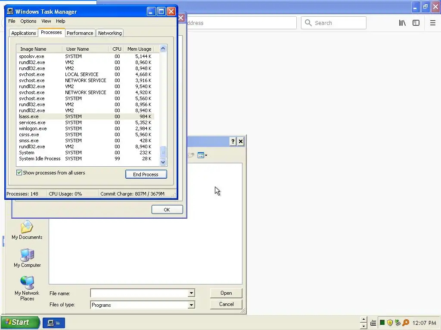Click the Task Manager taskbar button
This screenshot has height=330, width=441.
coord(54,323)
